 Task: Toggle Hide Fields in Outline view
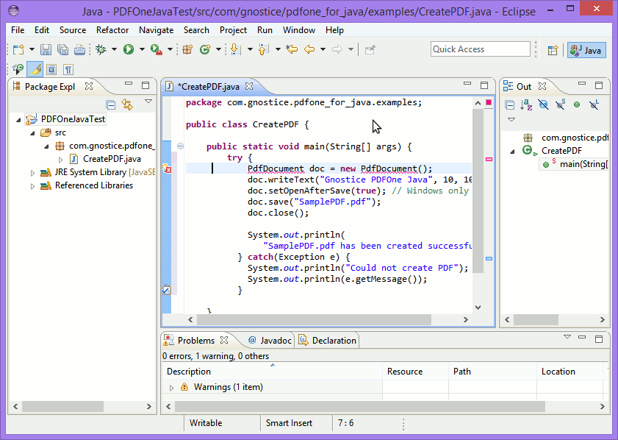tap(543, 104)
